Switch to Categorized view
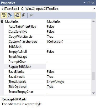 4,15
